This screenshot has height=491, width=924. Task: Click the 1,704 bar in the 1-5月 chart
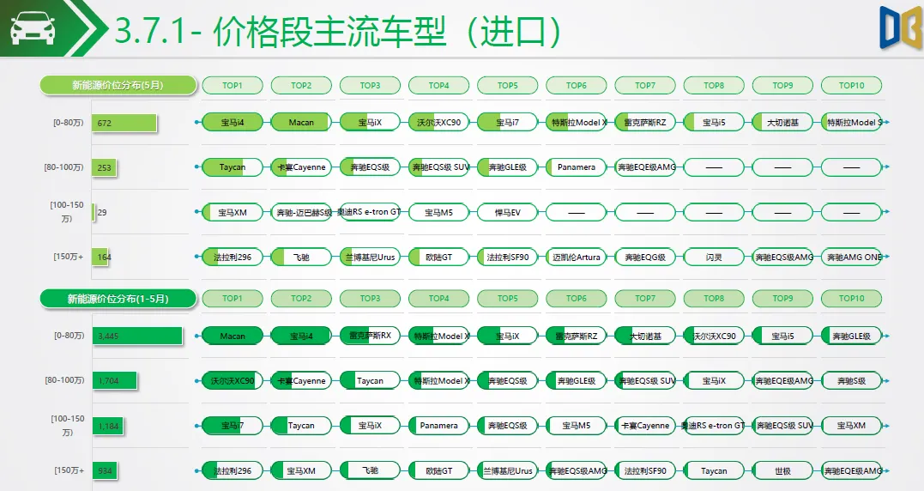pos(115,381)
